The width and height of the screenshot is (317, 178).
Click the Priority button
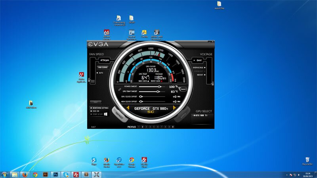(183, 89)
